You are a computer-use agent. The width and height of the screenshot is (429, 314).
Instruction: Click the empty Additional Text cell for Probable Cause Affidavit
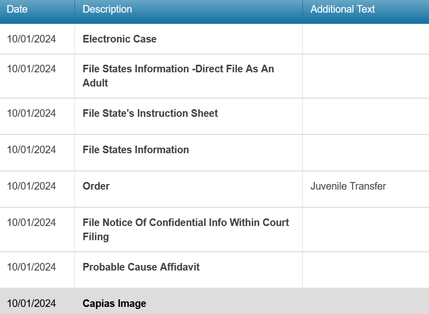point(365,270)
